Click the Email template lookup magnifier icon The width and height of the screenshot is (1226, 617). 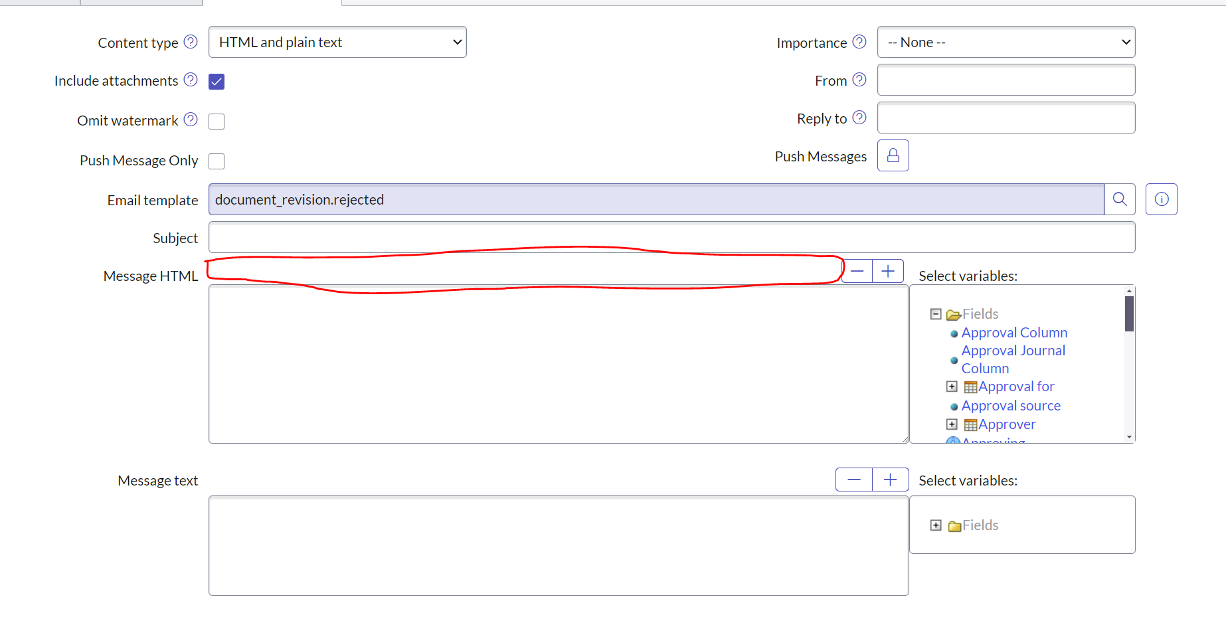(1120, 199)
